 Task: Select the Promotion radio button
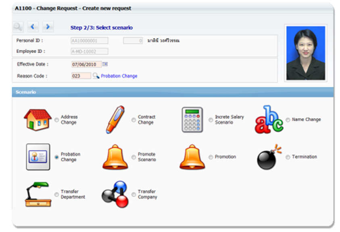211,157
